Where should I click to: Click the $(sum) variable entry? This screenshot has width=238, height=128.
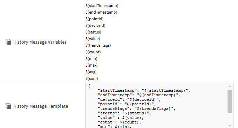tap(92, 78)
